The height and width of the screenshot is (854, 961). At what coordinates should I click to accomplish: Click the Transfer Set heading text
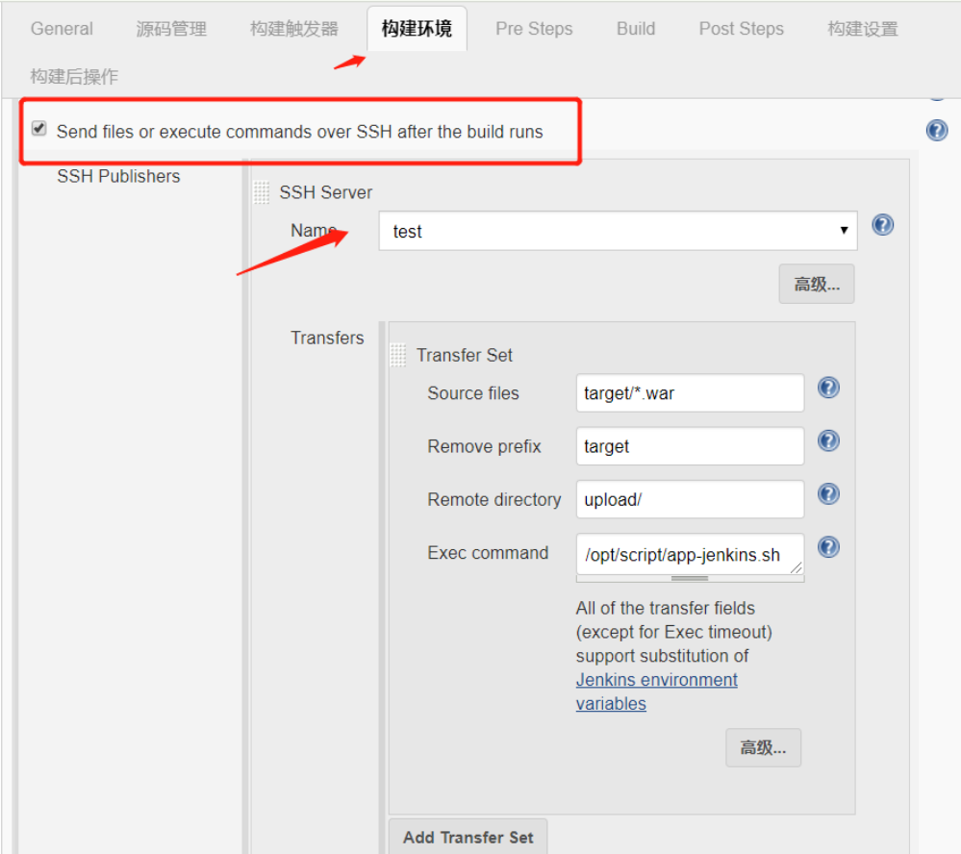coord(465,355)
